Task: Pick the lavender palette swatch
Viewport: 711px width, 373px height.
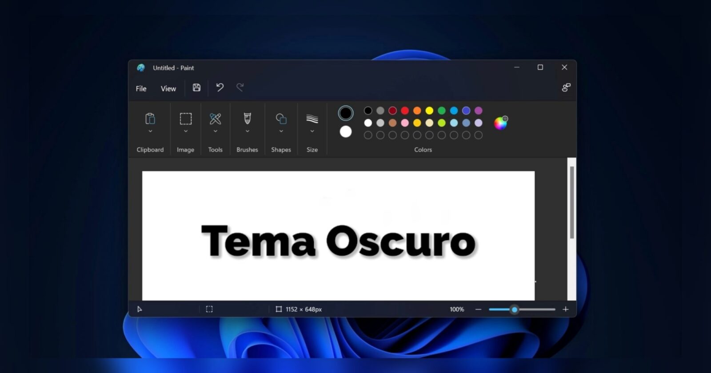Action: pyautogui.click(x=479, y=123)
